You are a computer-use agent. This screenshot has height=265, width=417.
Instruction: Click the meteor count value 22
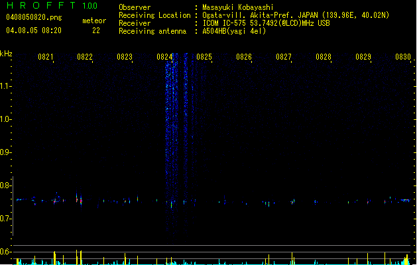pos(96,30)
